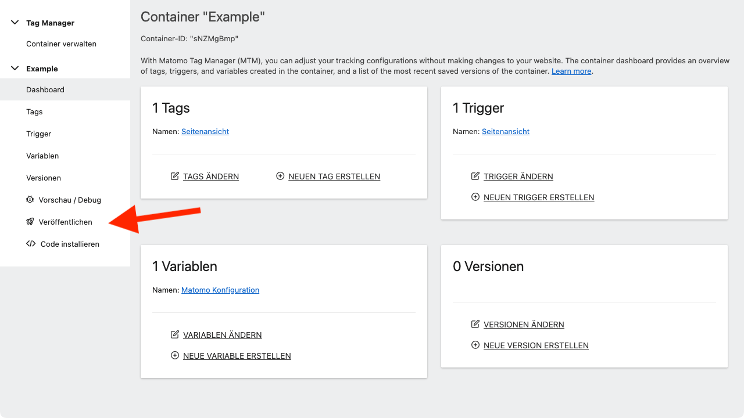
Task: Click TRIGGER ÄNDERN
Action: (x=518, y=176)
